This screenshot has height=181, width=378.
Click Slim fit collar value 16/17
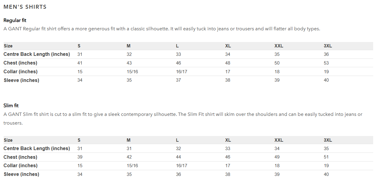(x=182, y=166)
